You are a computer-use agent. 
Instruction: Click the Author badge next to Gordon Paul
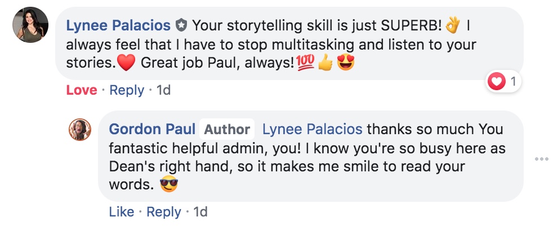[227, 130]
